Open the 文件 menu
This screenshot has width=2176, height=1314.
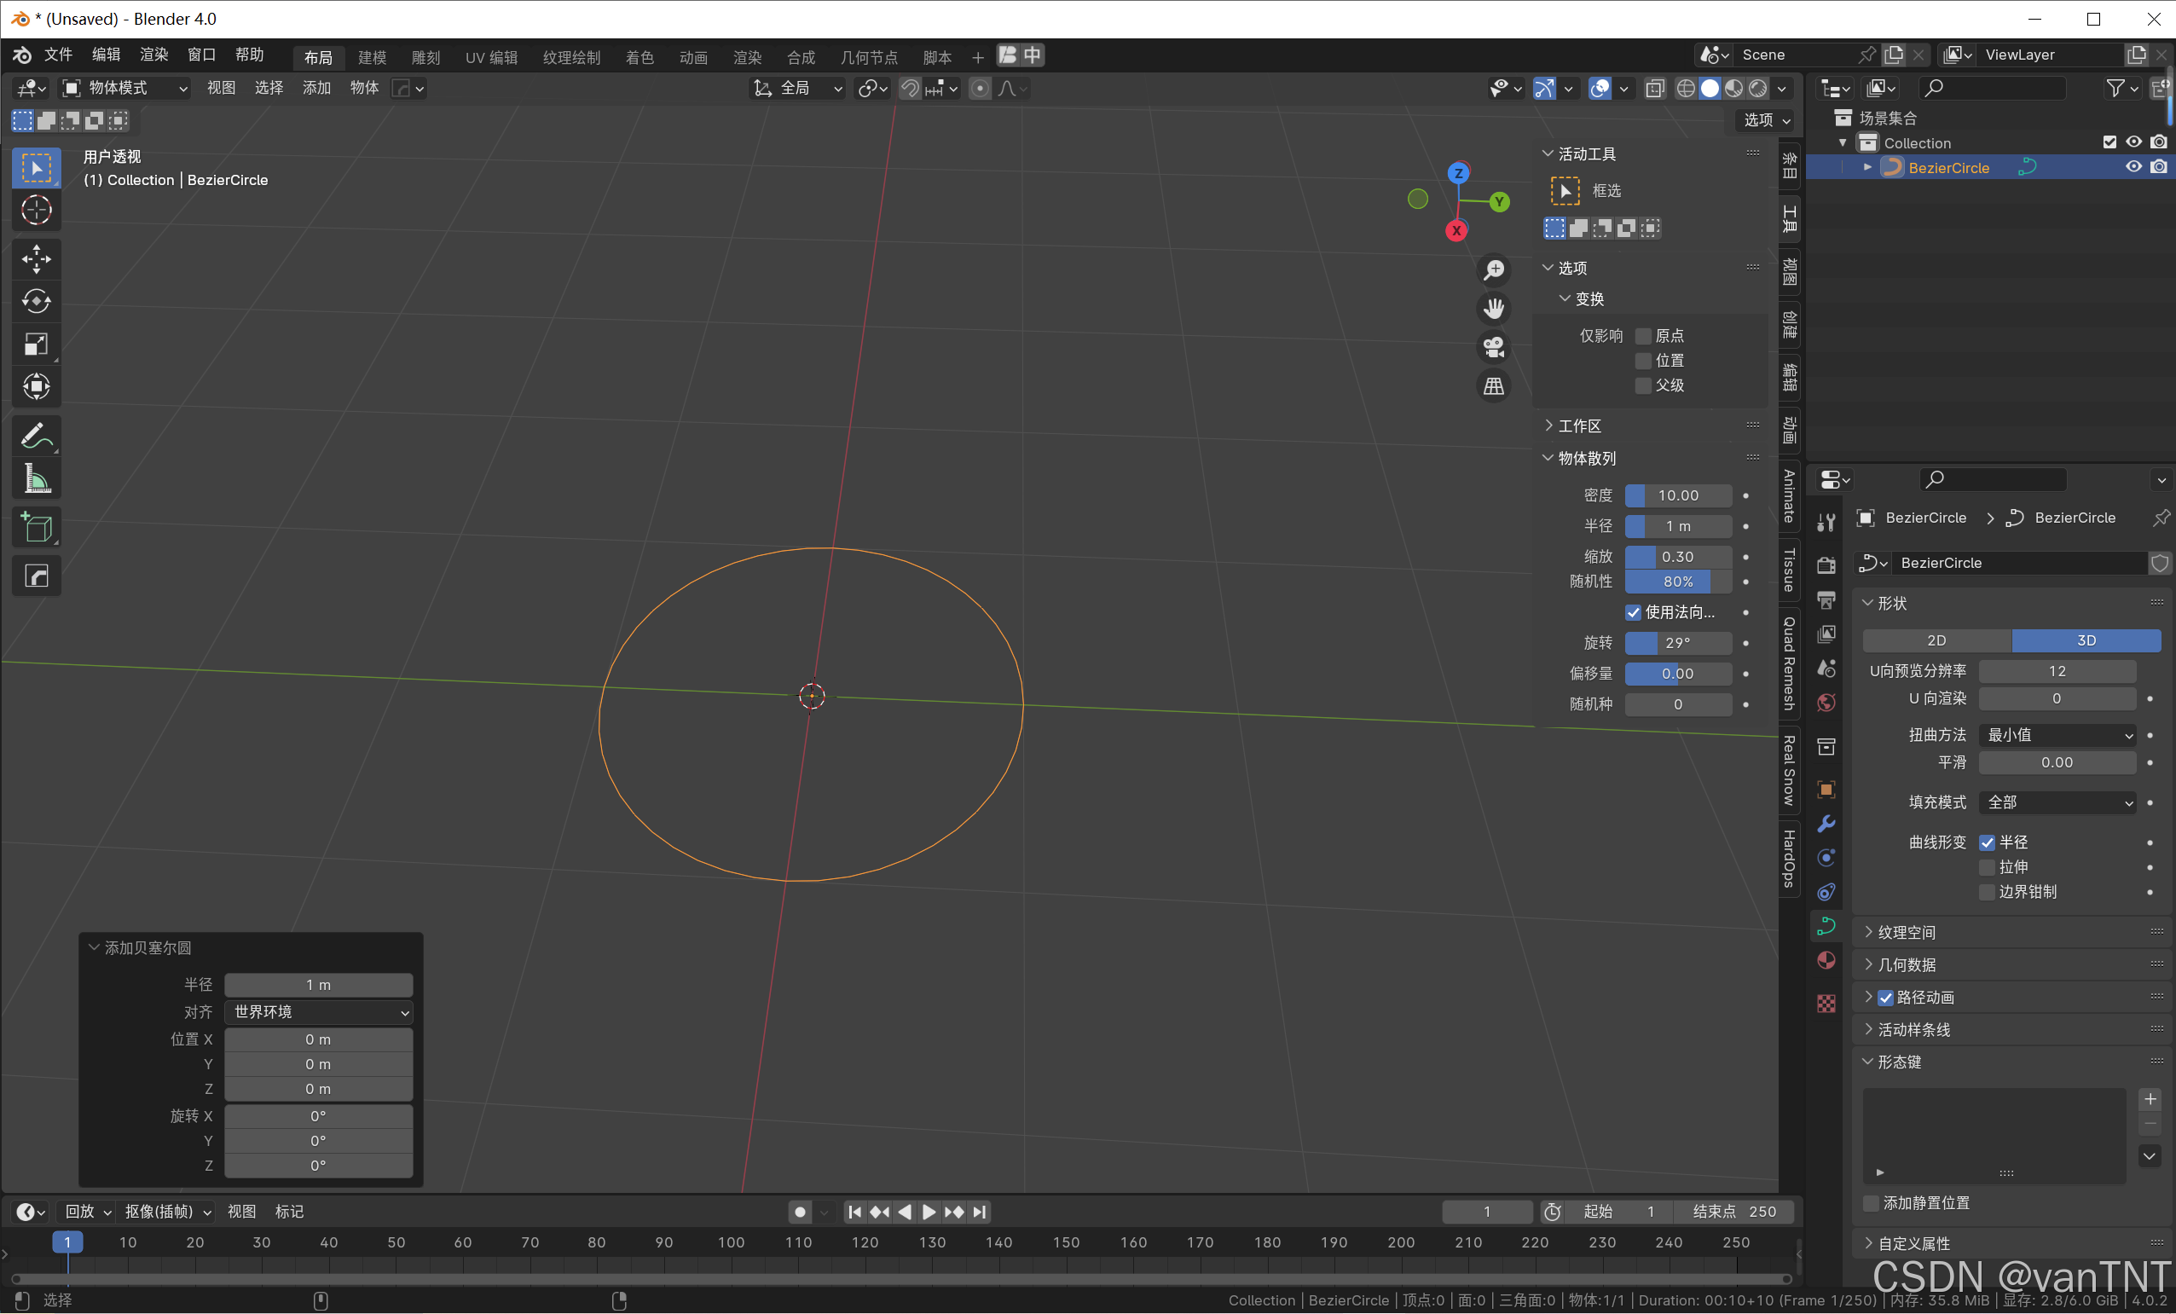[58, 55]
